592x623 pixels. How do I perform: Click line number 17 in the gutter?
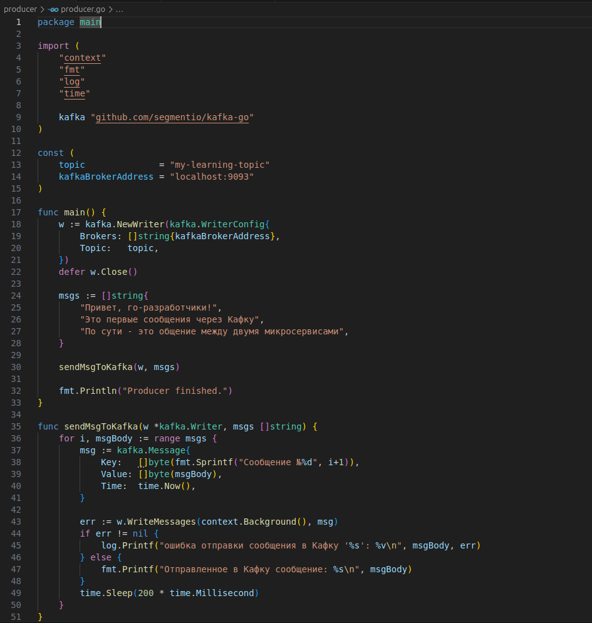point(16,212)
